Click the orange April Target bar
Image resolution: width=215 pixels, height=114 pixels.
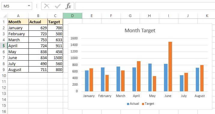point(139,76)
